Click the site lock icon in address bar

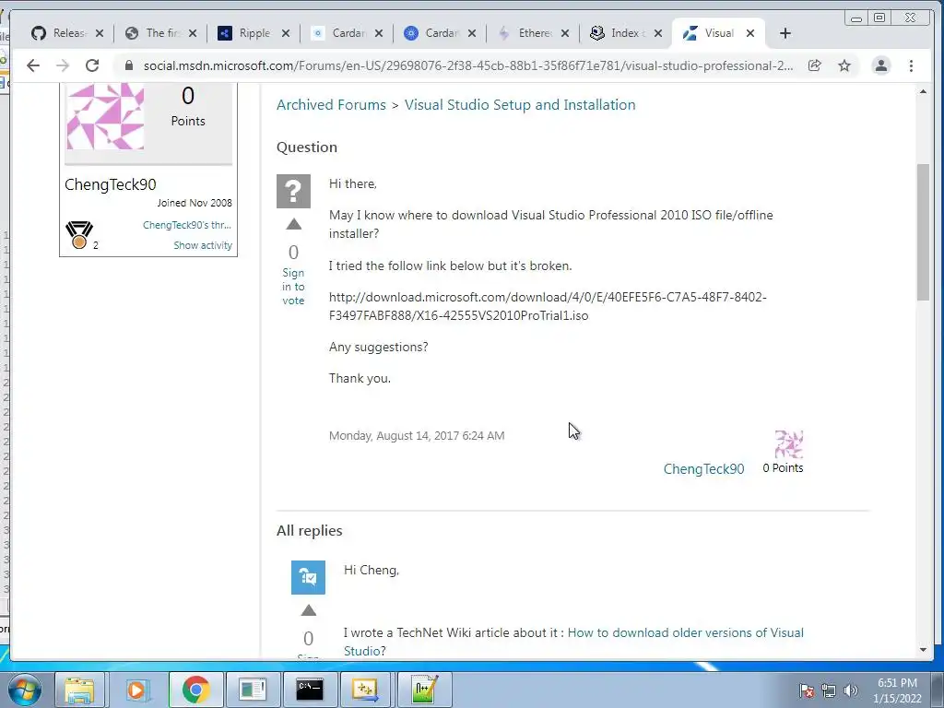pos(128,65)
